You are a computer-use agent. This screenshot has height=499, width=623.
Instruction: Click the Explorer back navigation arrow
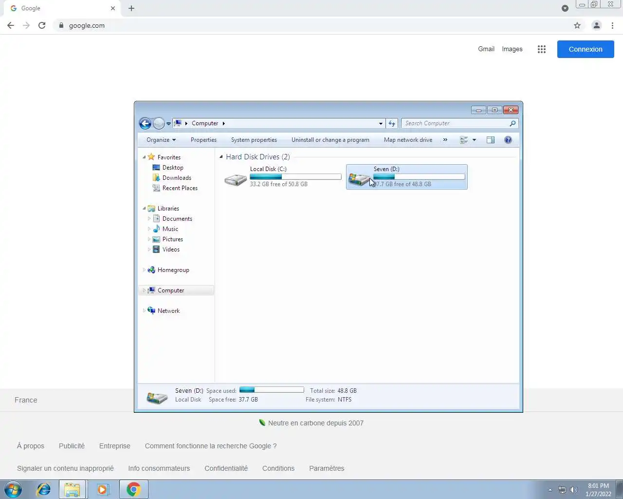[x=145, y=123]
